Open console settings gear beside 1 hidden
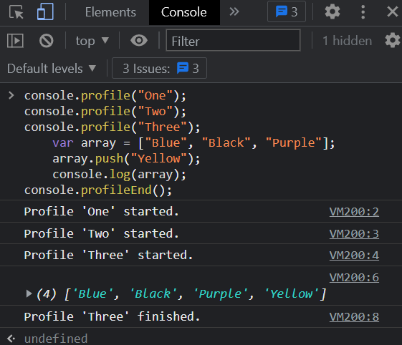The width and height of the screenshot is (402, 345). (x=393, y=41)
